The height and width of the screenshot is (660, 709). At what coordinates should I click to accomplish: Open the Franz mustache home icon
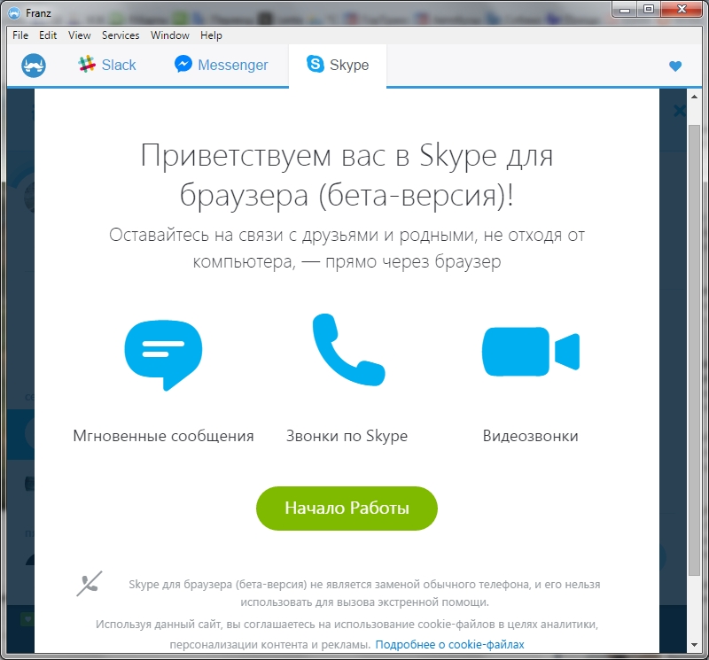point(34,66)
